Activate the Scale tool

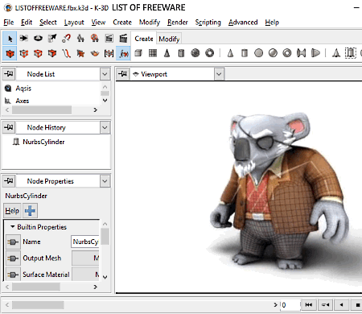[x=52, y=38]
